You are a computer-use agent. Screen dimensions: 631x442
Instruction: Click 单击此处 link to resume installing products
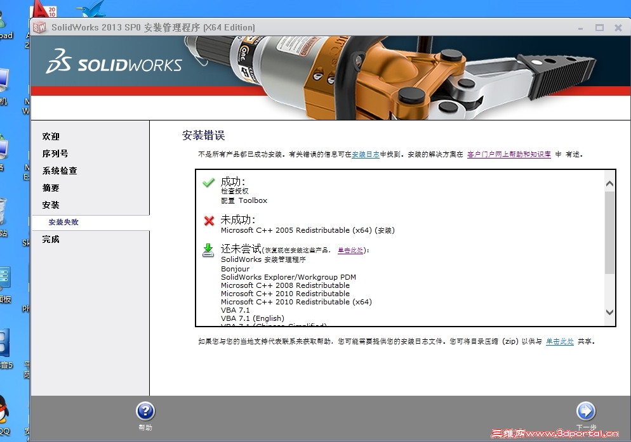(350, 250)
